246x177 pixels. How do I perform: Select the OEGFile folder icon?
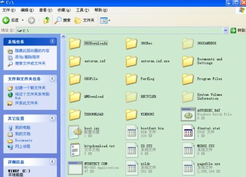click(75, 79)
